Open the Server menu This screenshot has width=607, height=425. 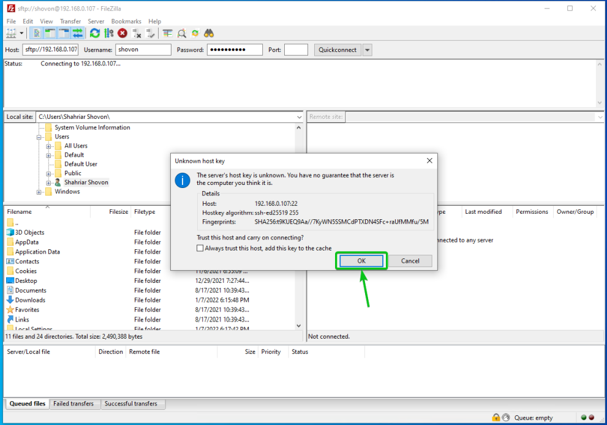pyautogui.click(x=96, y=21)
